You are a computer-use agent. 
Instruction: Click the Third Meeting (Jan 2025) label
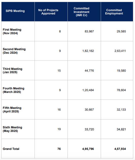pos(12,70)
